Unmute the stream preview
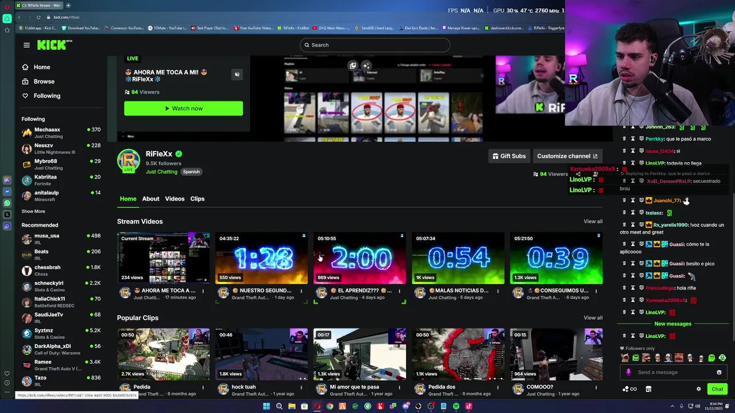Viewport: 735px width, 413px height. pyautogui.click(x=237, y=75)
